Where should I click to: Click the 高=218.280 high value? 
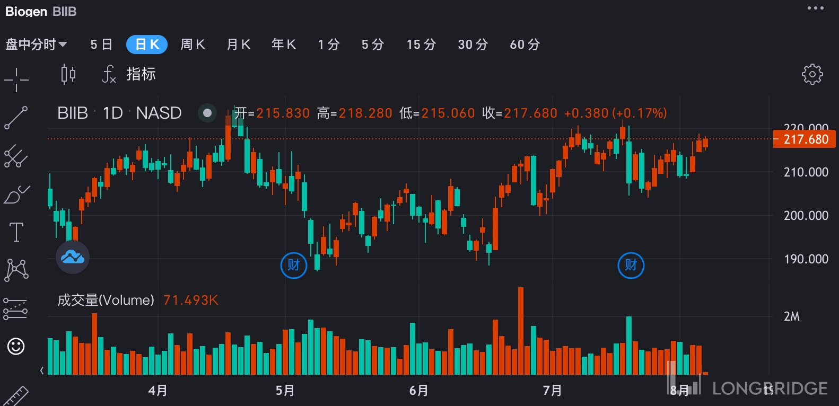(x=355, y=113)
